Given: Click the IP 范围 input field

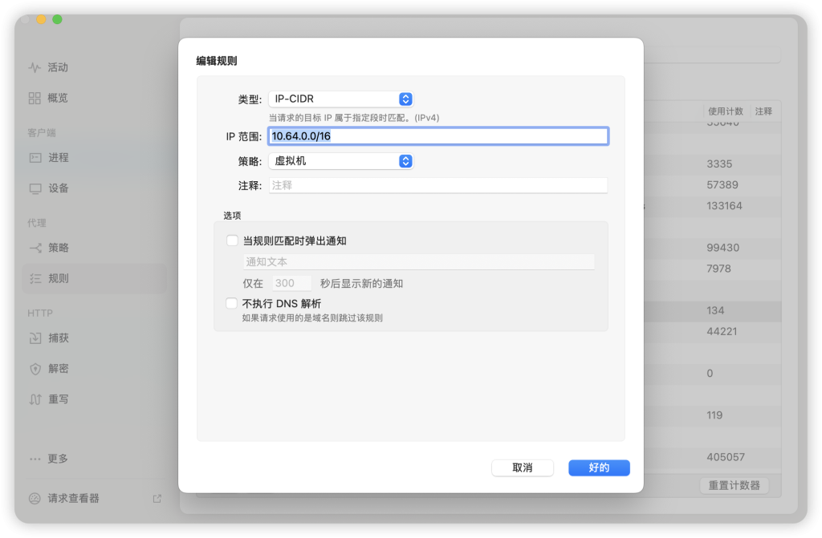Looking at the screenshot, I should coord(438,136).
